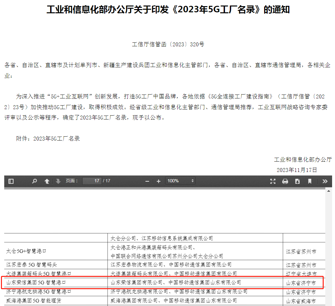Switch PDF viewer to presentation mode
The image size is (335, 306).
click(x=273, y=181)
